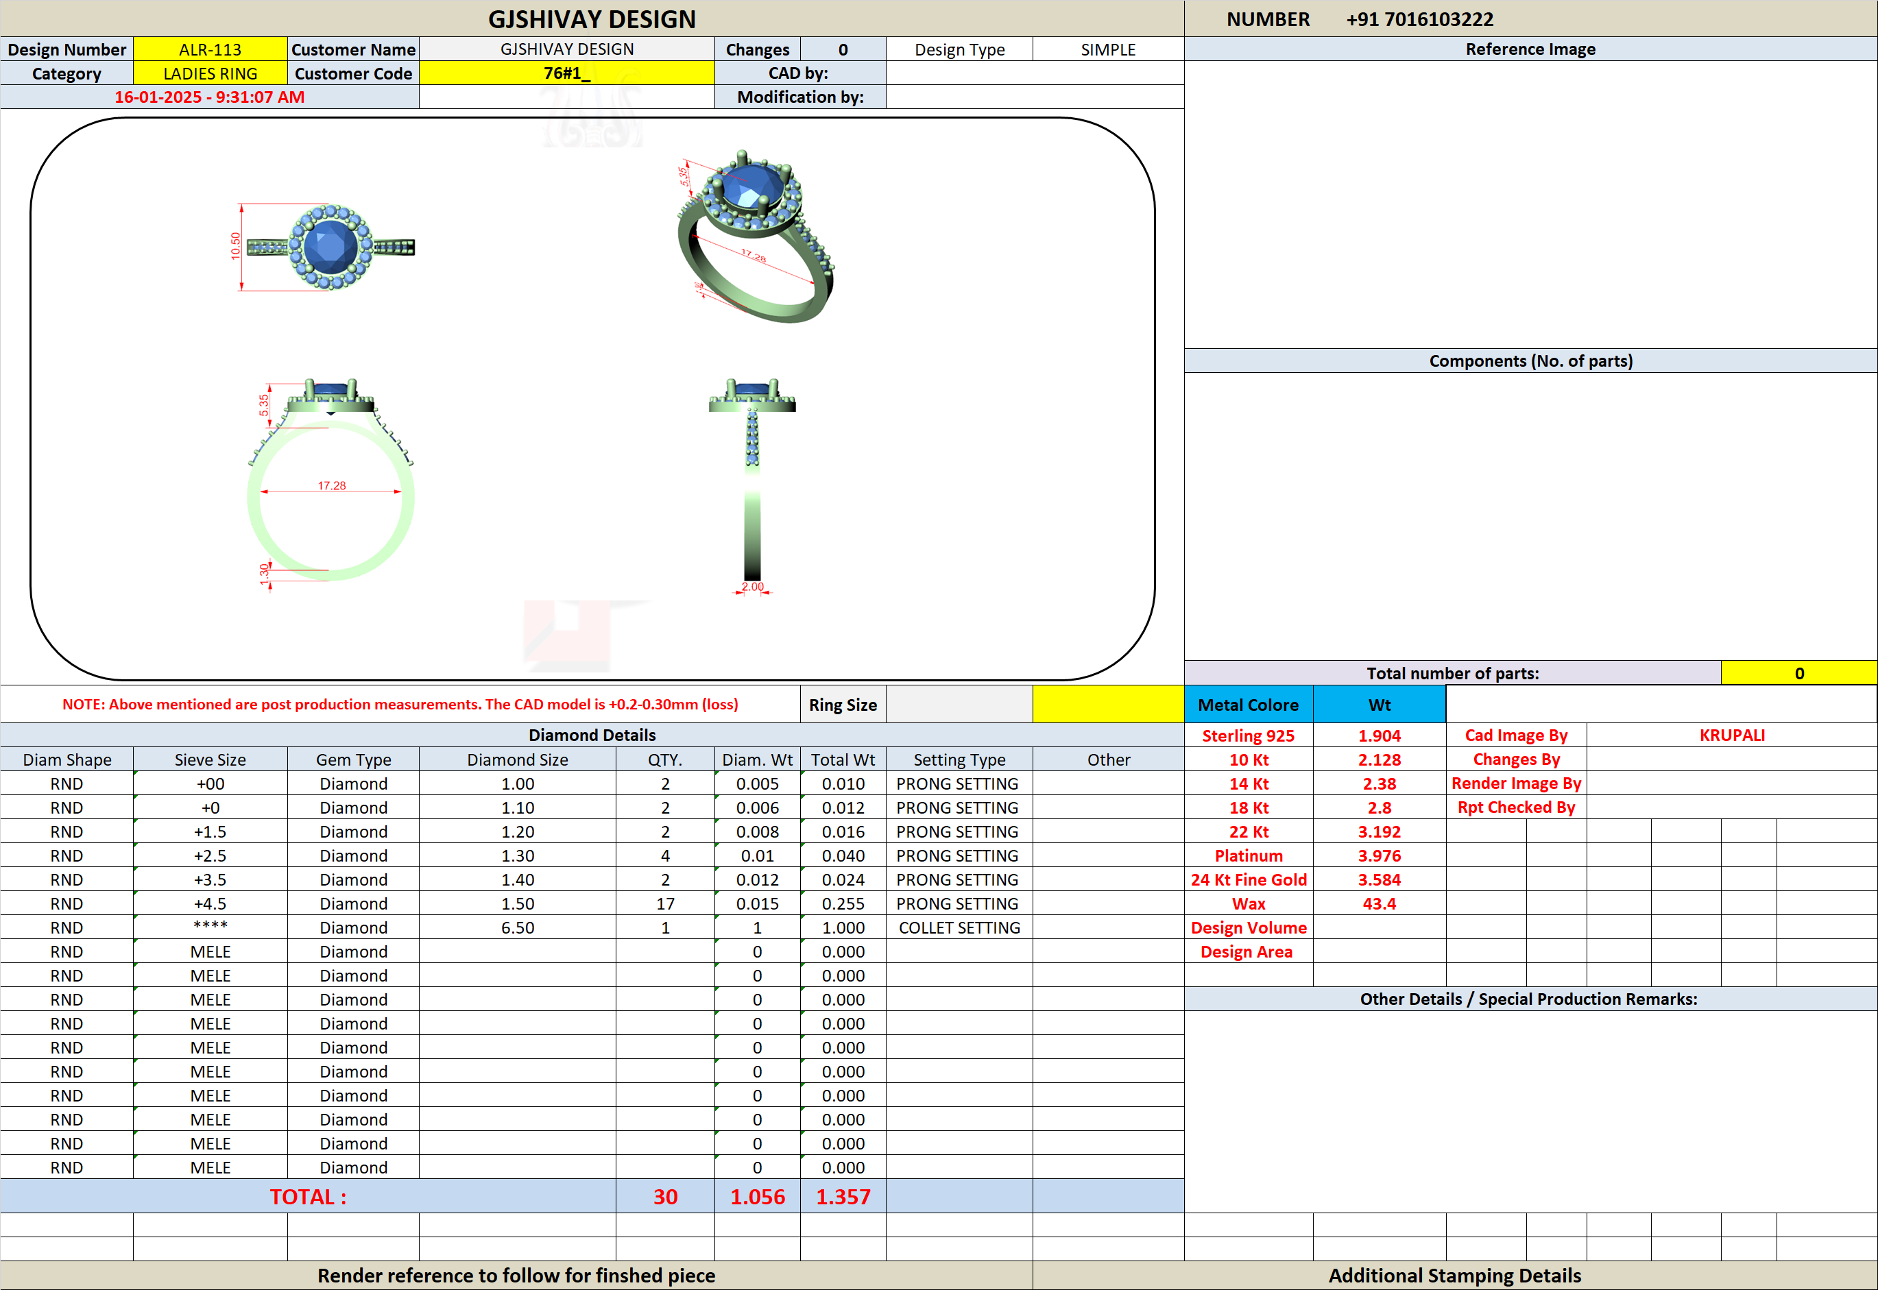Click total weight 0.255 cell
Image resolution: width=1878 pixels, height=1290 pixels.
point(843,903)
